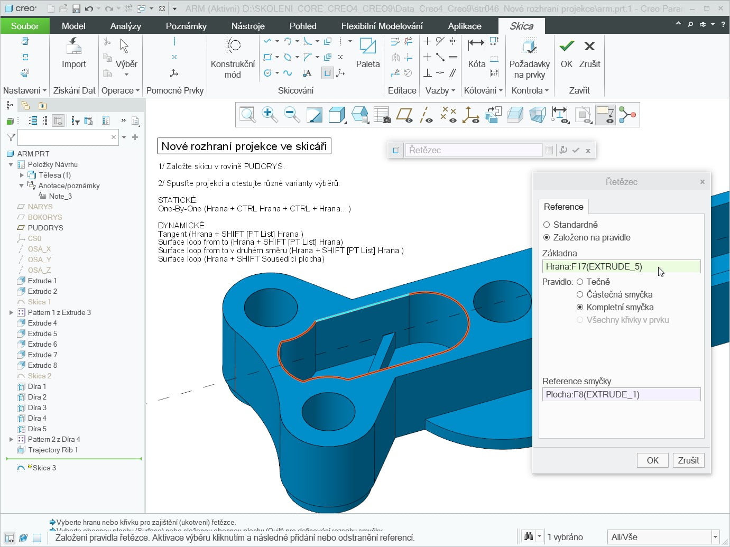Click the Reference smyčky field

(621, 394)
